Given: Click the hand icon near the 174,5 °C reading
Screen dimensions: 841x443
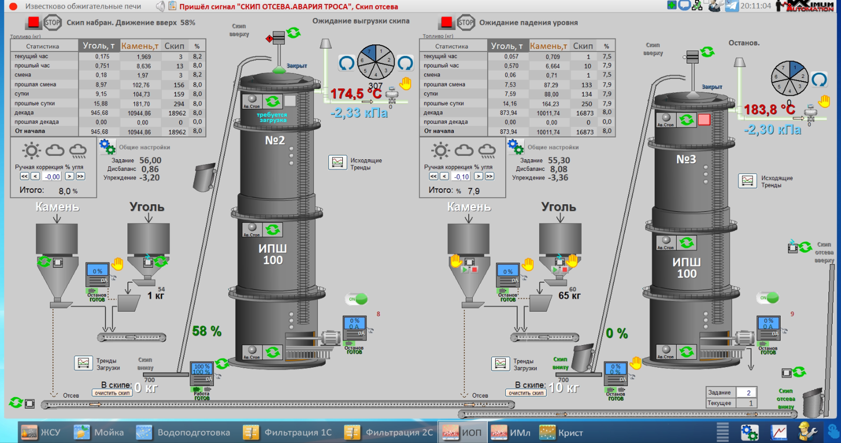Looking at the screenshot, I should pos(406,84).
